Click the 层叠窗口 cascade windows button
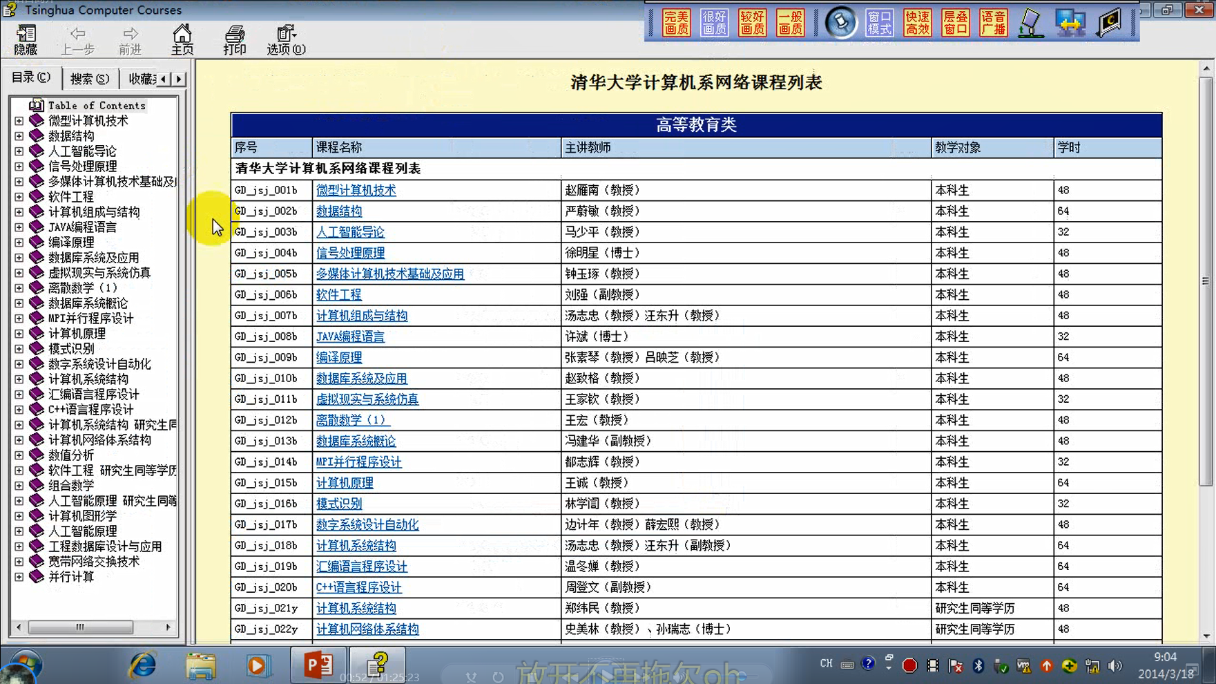Viewport: 1216px width, 684px height. 955,23
